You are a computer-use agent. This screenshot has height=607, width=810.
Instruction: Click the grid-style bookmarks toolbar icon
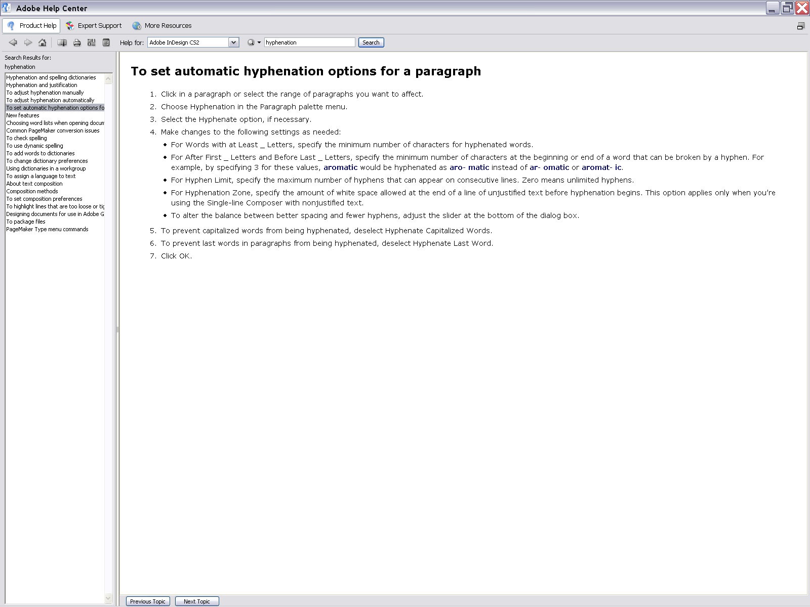pyautogui.click(x=92, y=42)
